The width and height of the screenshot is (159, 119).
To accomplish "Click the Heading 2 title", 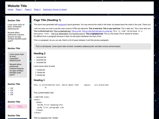I will tap(39, 53).
